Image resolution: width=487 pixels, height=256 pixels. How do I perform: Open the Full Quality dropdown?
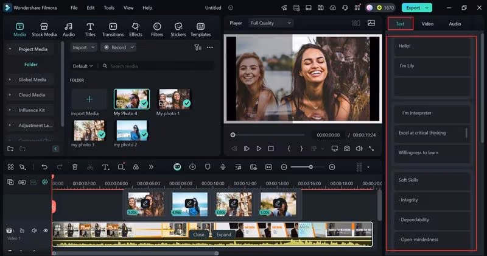pos(271,23)
